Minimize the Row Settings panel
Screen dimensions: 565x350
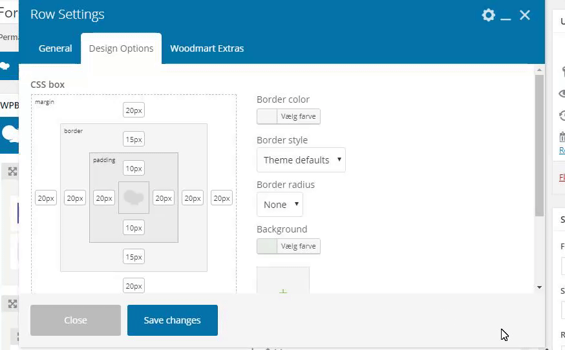click(506, 15)
